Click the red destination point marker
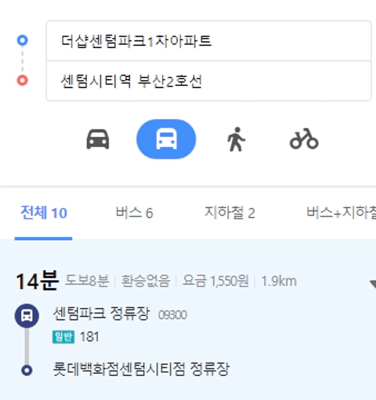This screenshot has width=376, height=400. coord(22,80)
